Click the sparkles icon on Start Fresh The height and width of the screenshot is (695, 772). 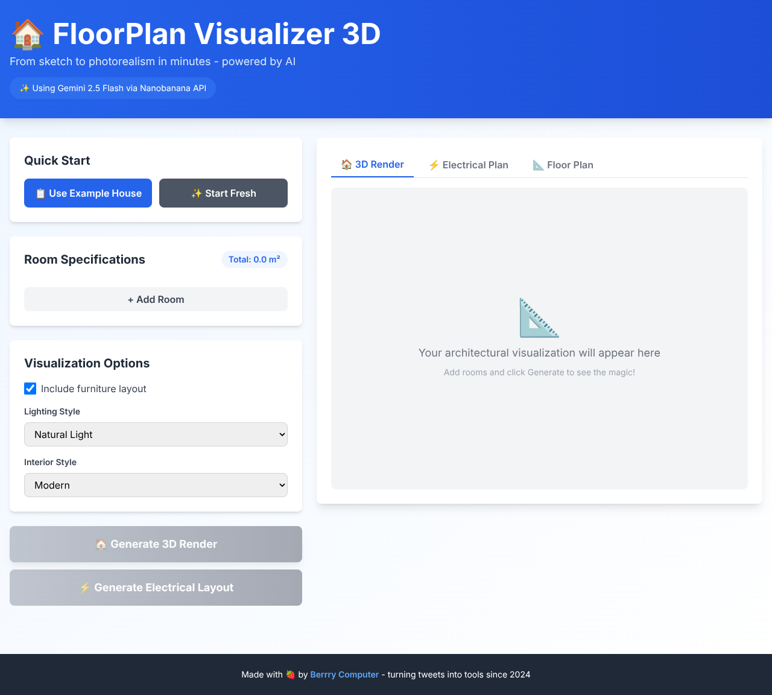point(195,193)
